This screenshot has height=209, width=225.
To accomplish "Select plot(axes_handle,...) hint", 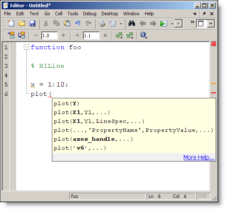I will (x=93, y=139).
